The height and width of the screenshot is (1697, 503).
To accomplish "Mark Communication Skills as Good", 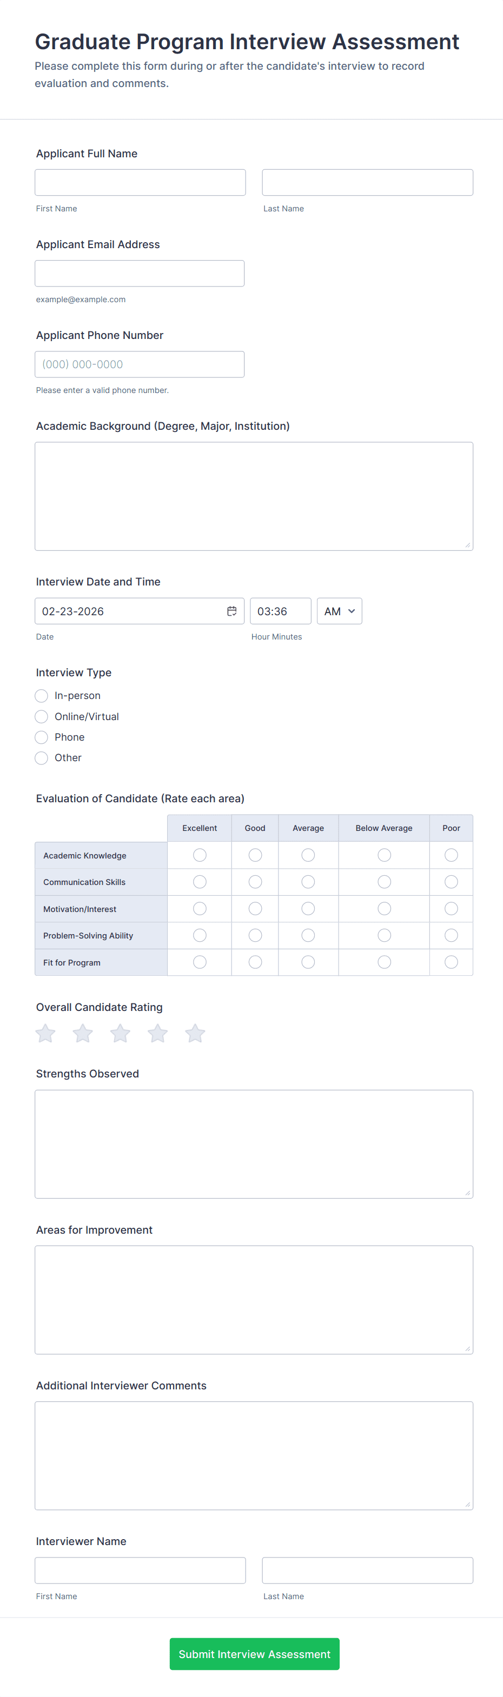I will coord(255,882).
